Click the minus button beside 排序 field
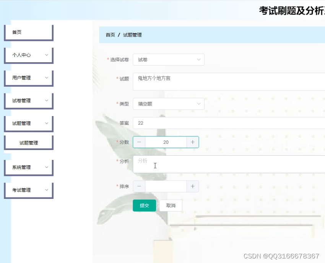This screenshot has width=325, height=263. point(140,186)
